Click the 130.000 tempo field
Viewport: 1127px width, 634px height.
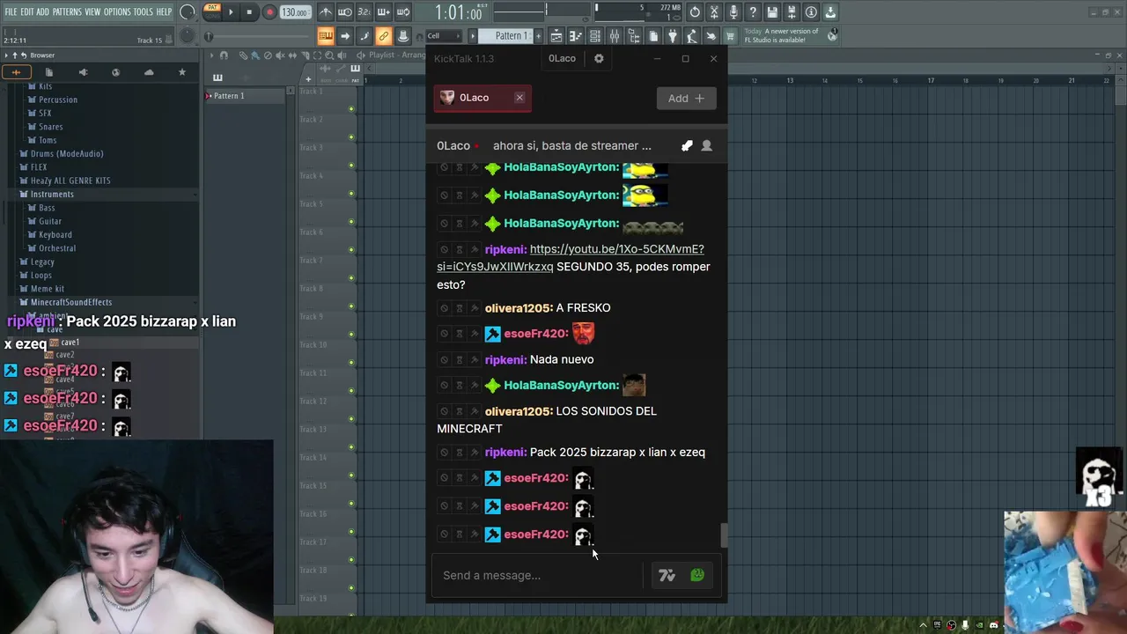295,12
